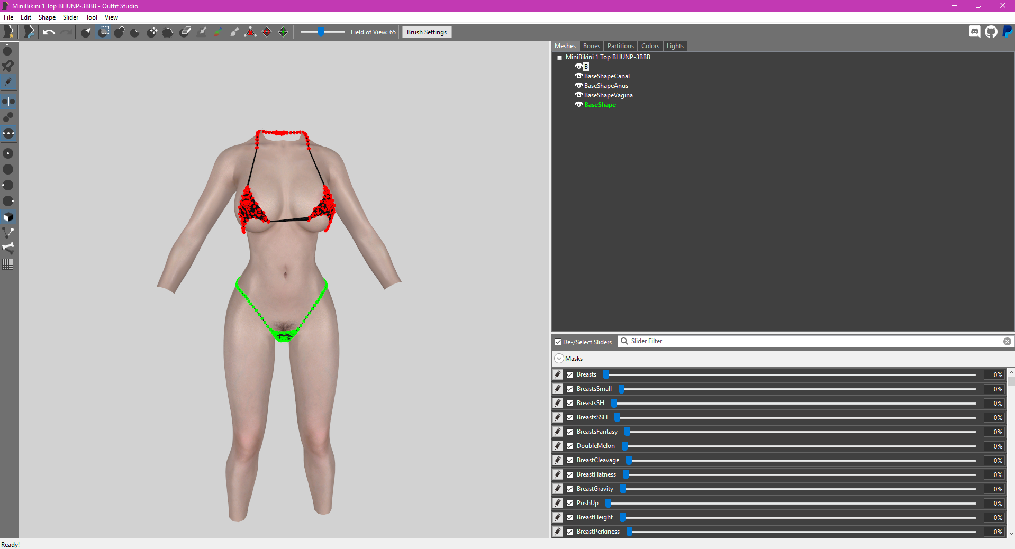The height and width of the screenshot is (549, 1015).
Task: Click the Field of View slider handle
Action: point(321,32)
